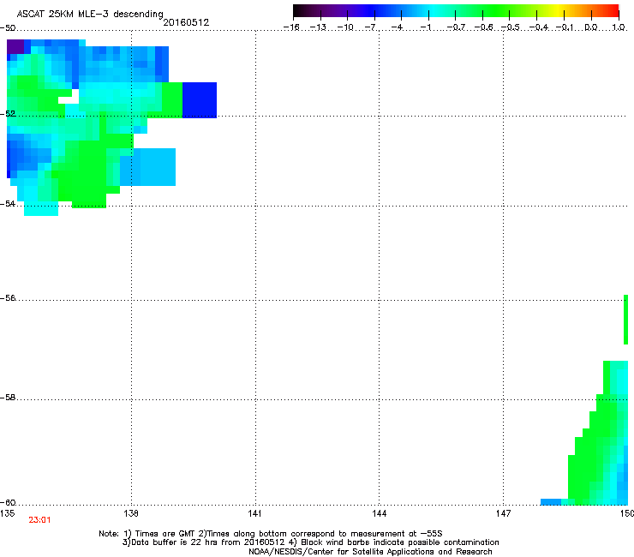
Task: Click the white gap inside the top-left data swath
Action: click(69, 97)
